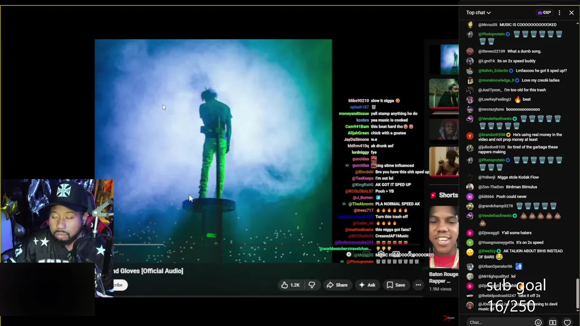Open the fourth suggested thumbnail with the shirtless man
This screenshot has width=580, height=326.
pos(444,161)
